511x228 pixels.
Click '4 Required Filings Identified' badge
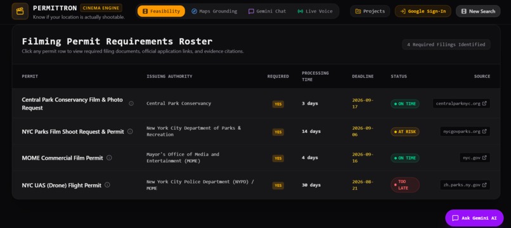pyautogui.click(x=446, y=44)
